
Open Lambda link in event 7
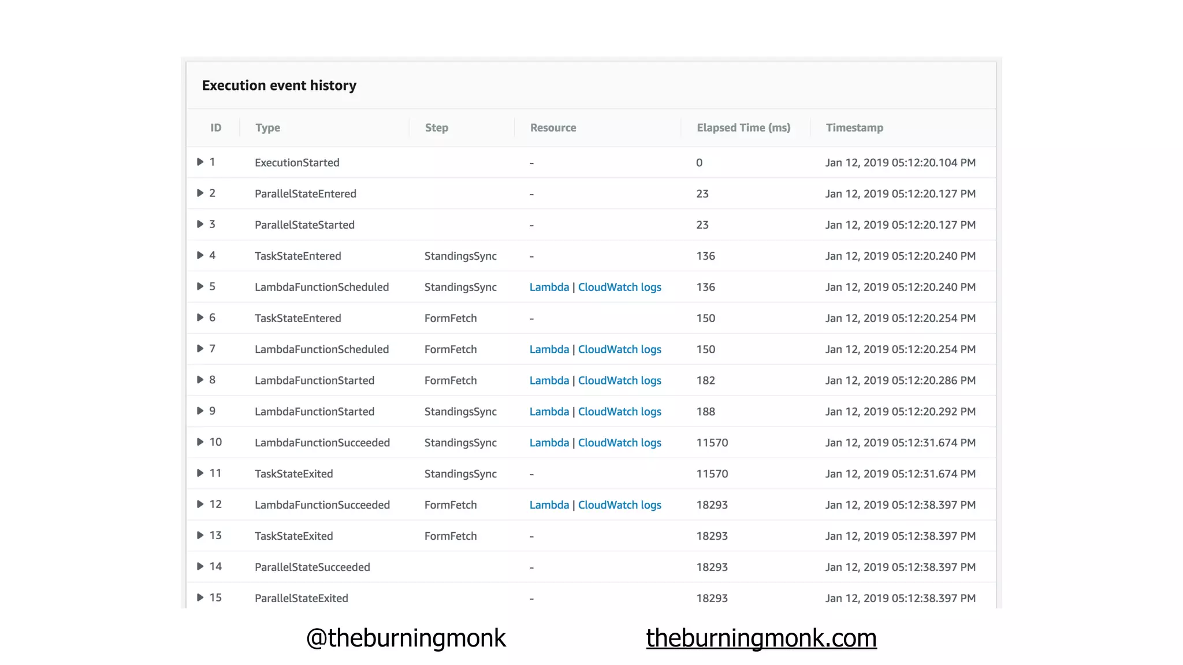click(x=549, y=349)
